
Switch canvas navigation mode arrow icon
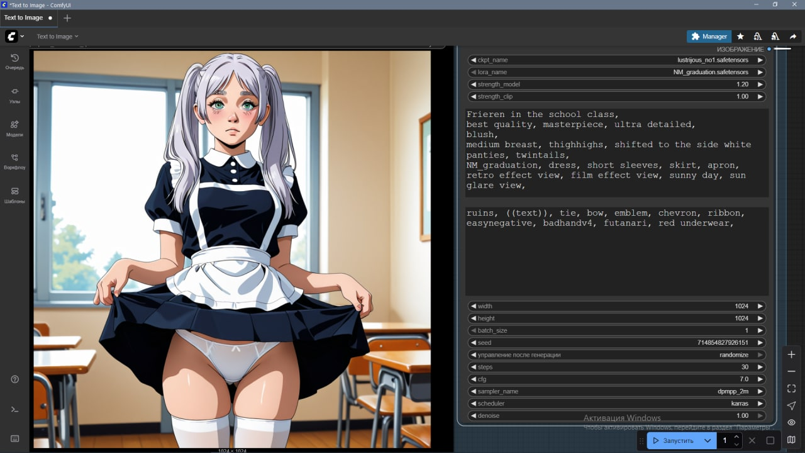(791, 406)
